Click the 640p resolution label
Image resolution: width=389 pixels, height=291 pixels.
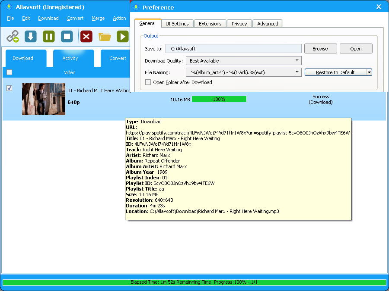point(73,102)
